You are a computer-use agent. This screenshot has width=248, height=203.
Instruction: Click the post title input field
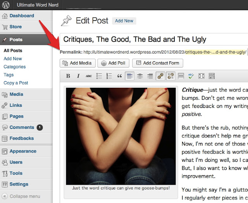click(x=154, y=39)
